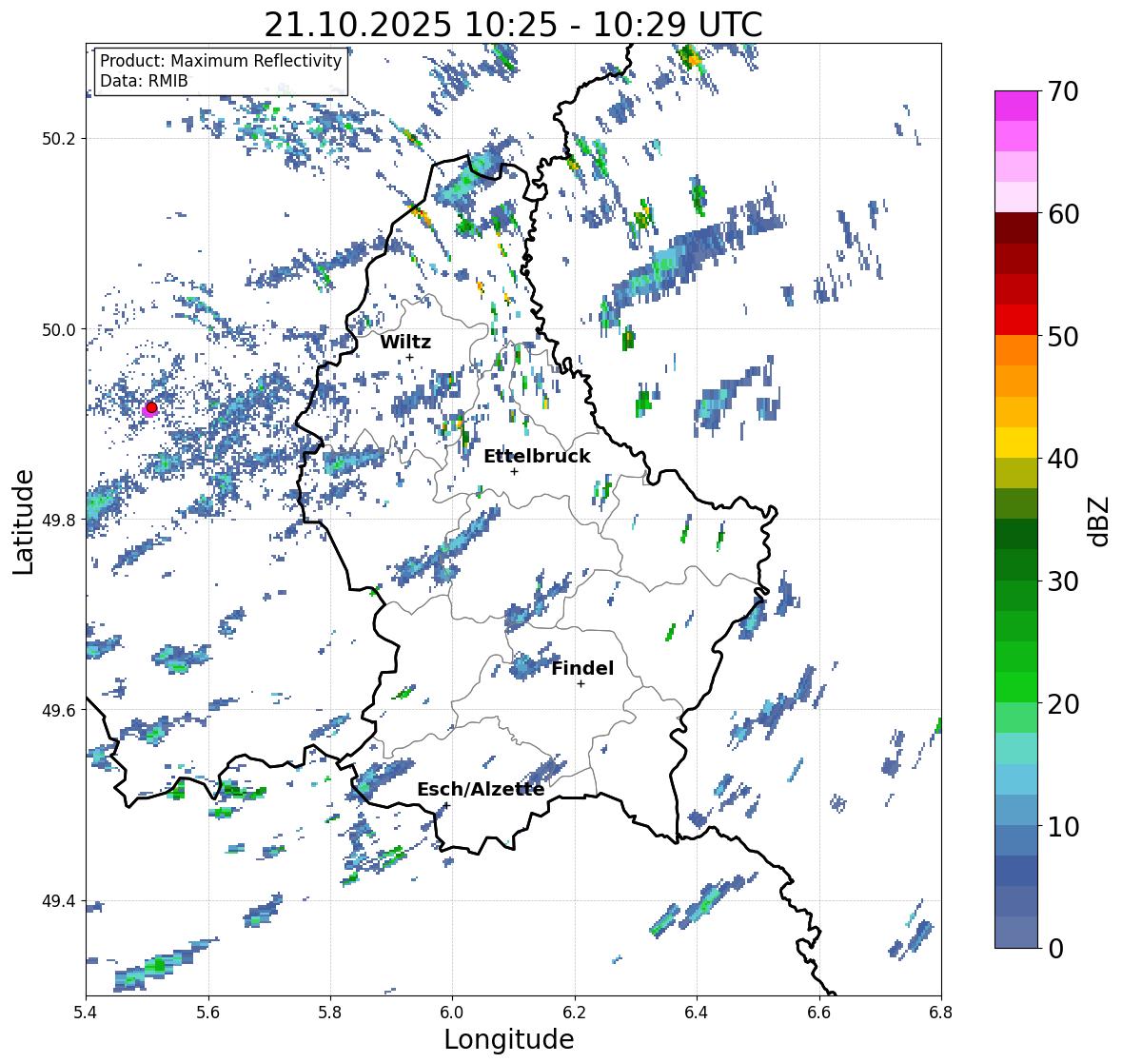Click the 5.6 longitude tick label

coord(208,1013)
